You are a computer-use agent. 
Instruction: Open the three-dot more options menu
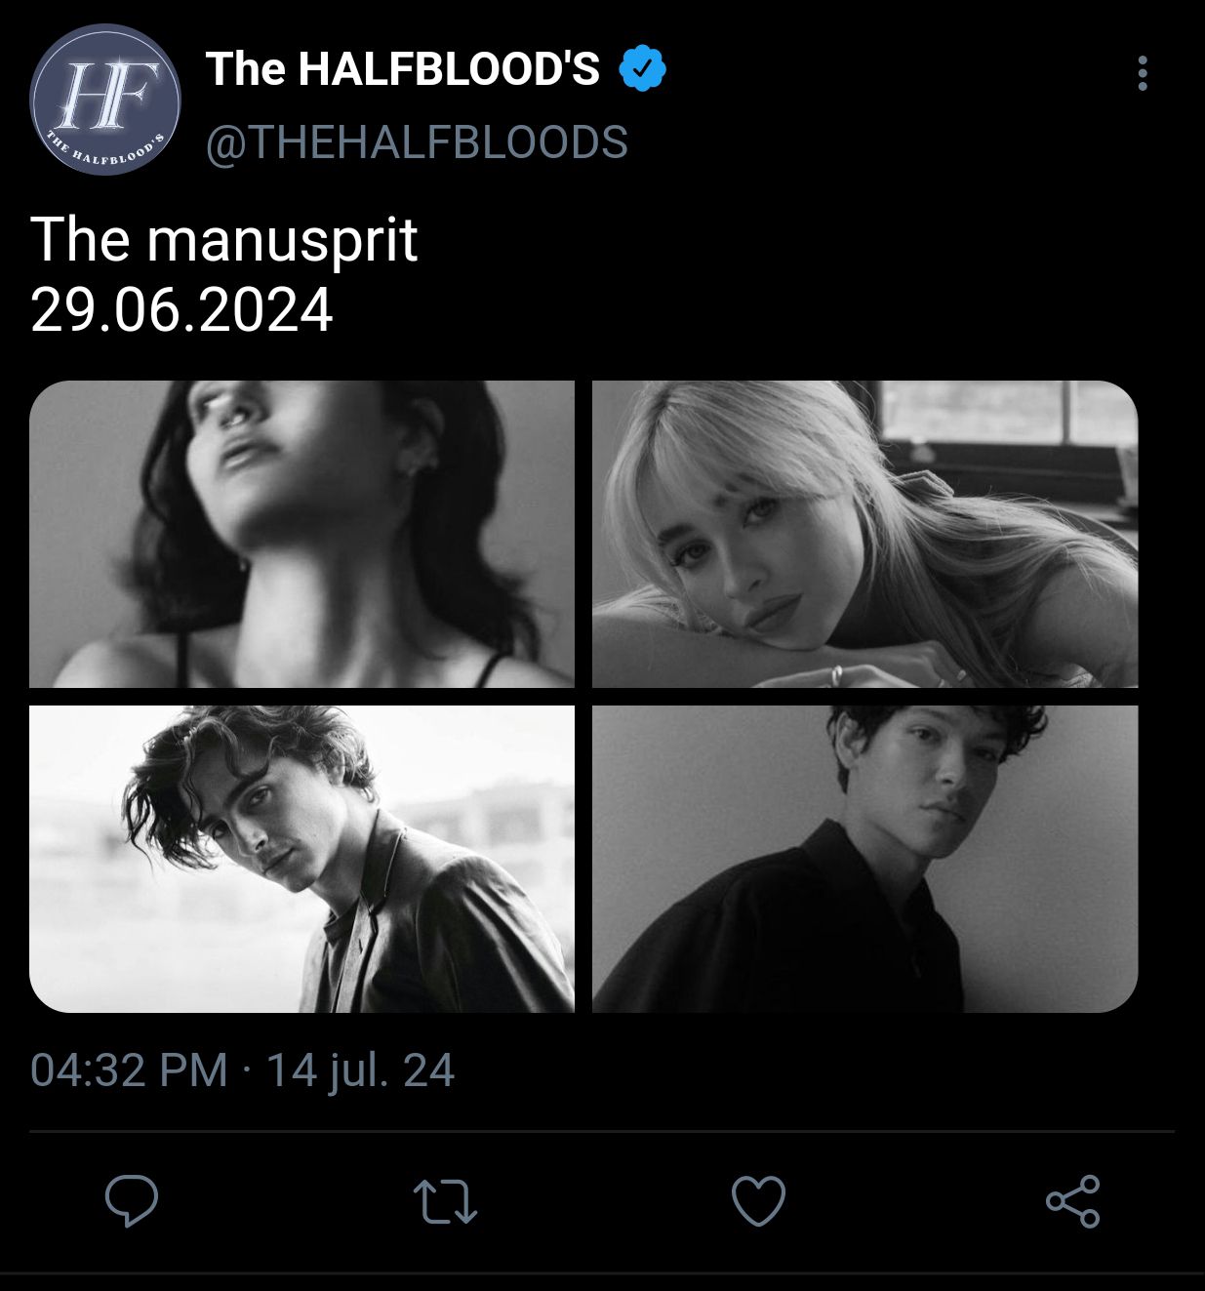tap(1143, 73)
